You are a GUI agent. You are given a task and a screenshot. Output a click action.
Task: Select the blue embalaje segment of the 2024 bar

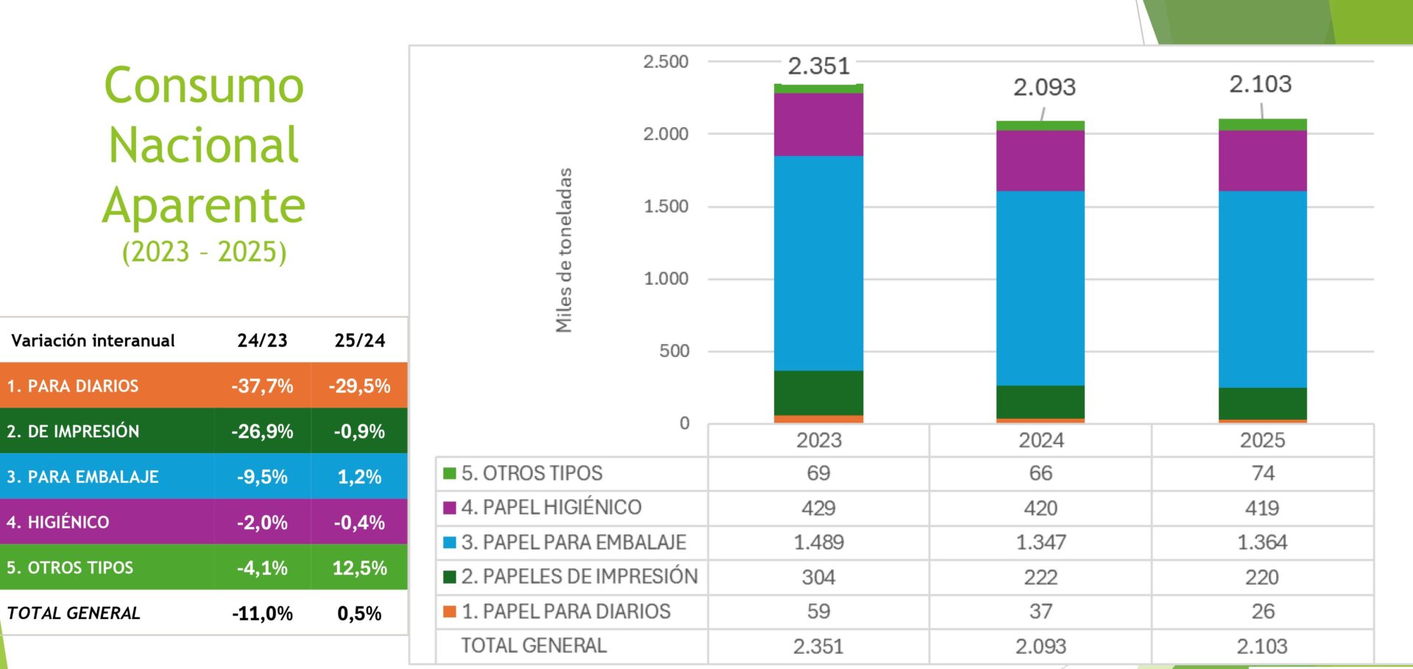point(1041,289)
